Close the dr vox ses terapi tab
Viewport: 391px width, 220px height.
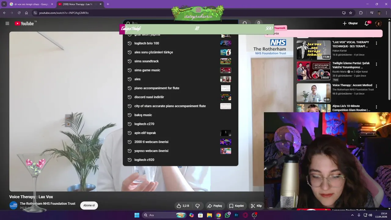[52, 4]
